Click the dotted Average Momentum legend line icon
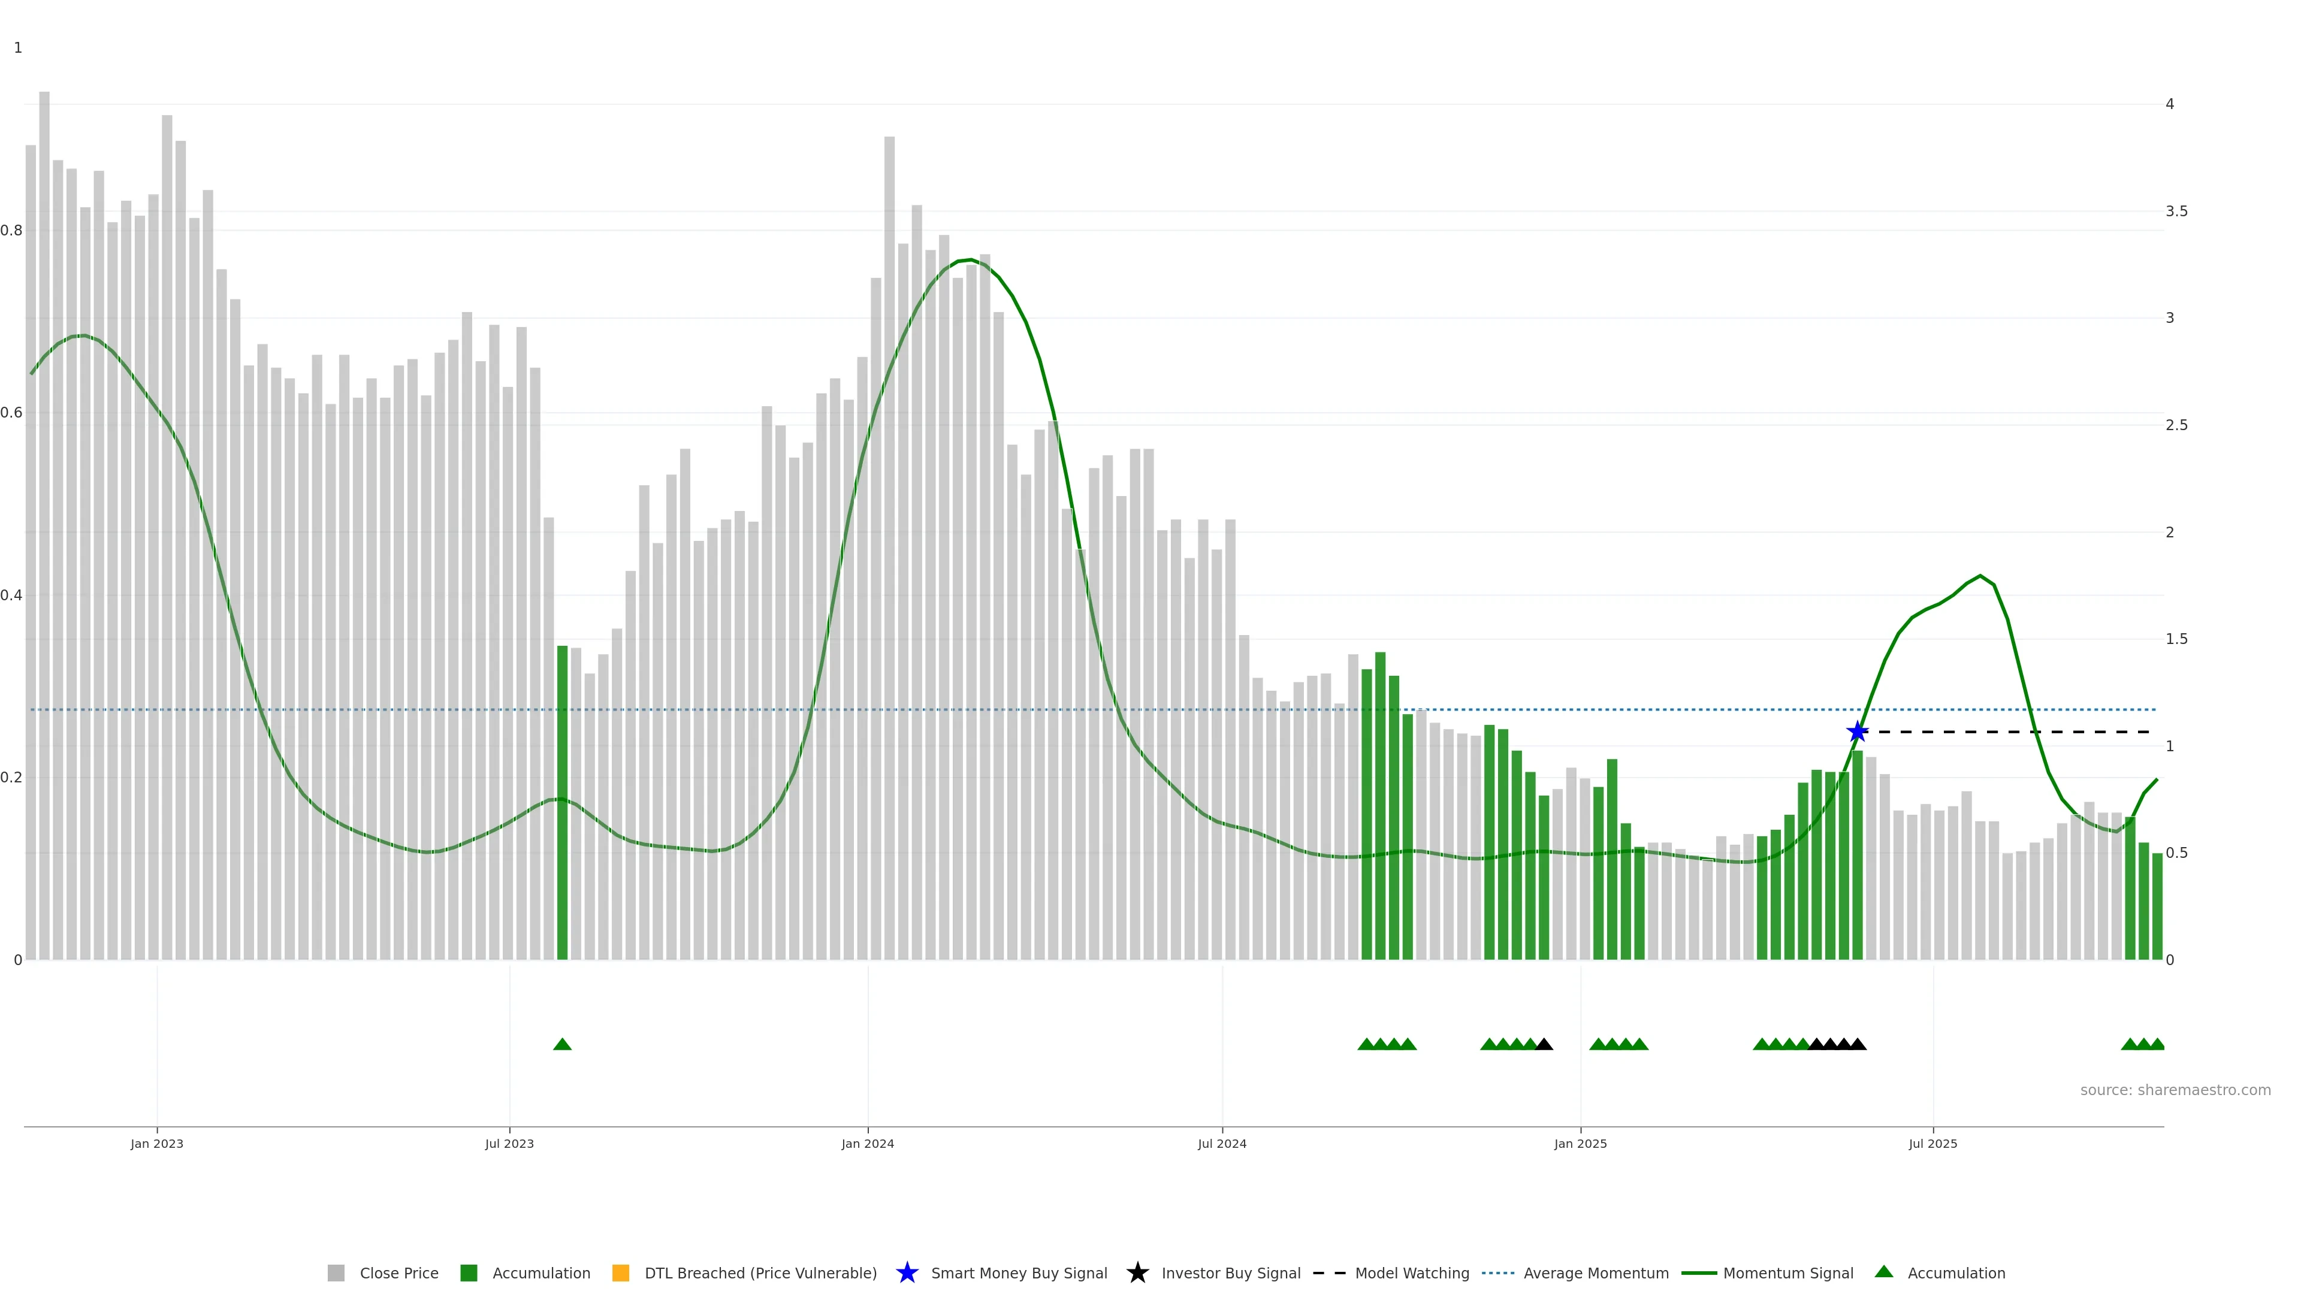Image resolution: width=2301 pixels, height=1294 pixels. pos(1498,1272)
